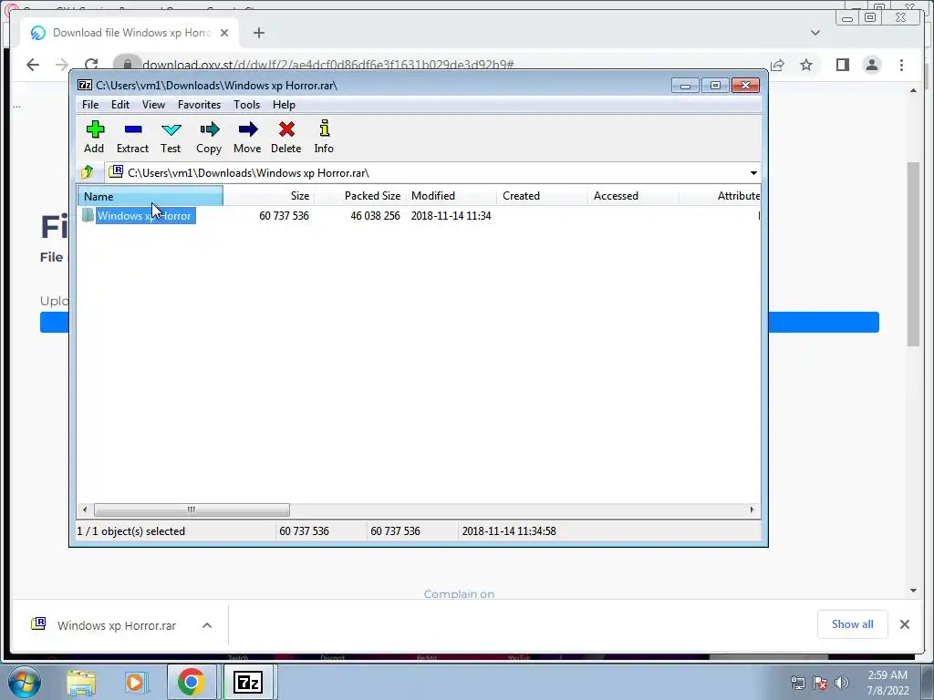Click the Extract toolbar icon
The height and width of the screenshot is (700, 934).
pos(132,137)
